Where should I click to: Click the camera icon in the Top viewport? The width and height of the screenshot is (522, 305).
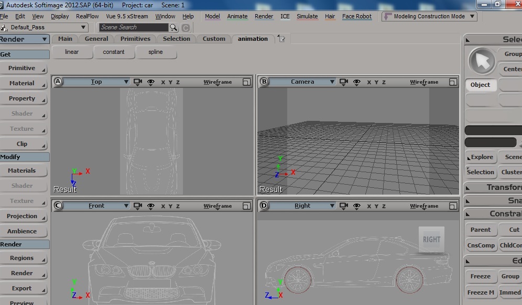[x=137, y=82]
